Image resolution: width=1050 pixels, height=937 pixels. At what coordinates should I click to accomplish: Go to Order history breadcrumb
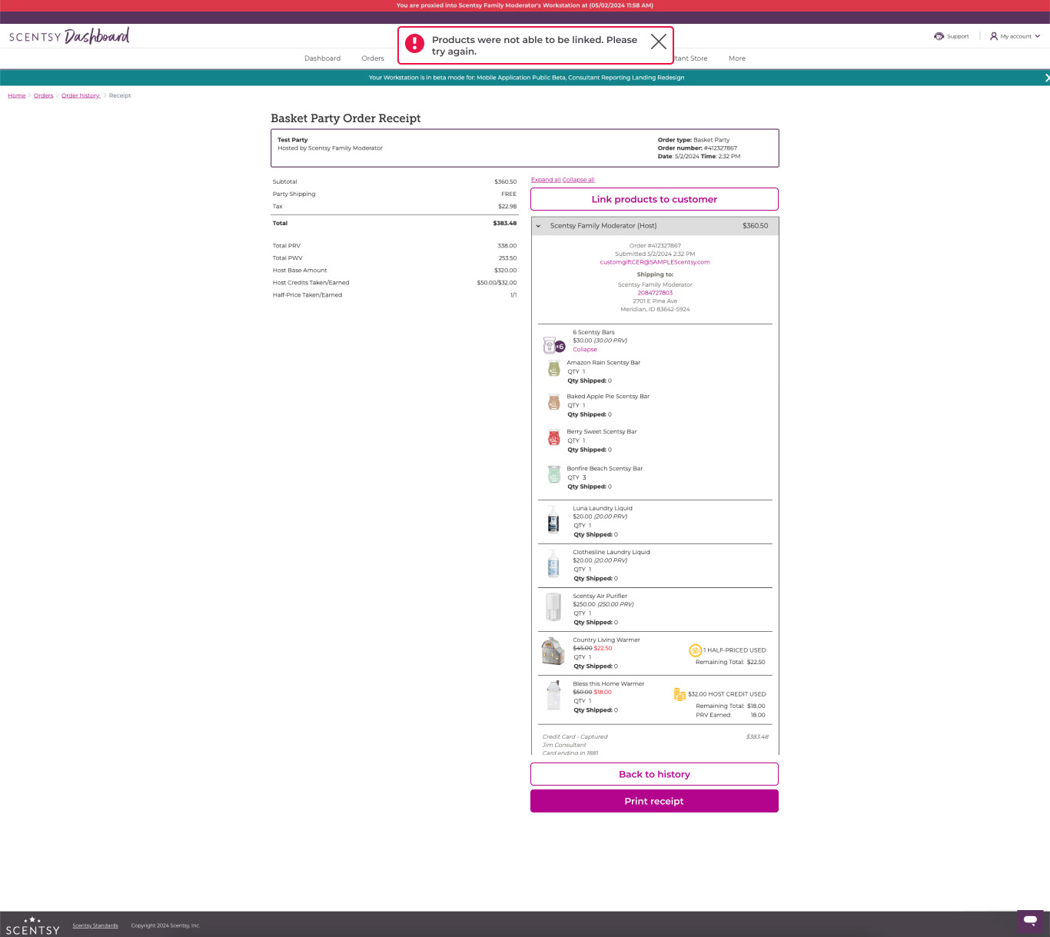tap(81, 95)
